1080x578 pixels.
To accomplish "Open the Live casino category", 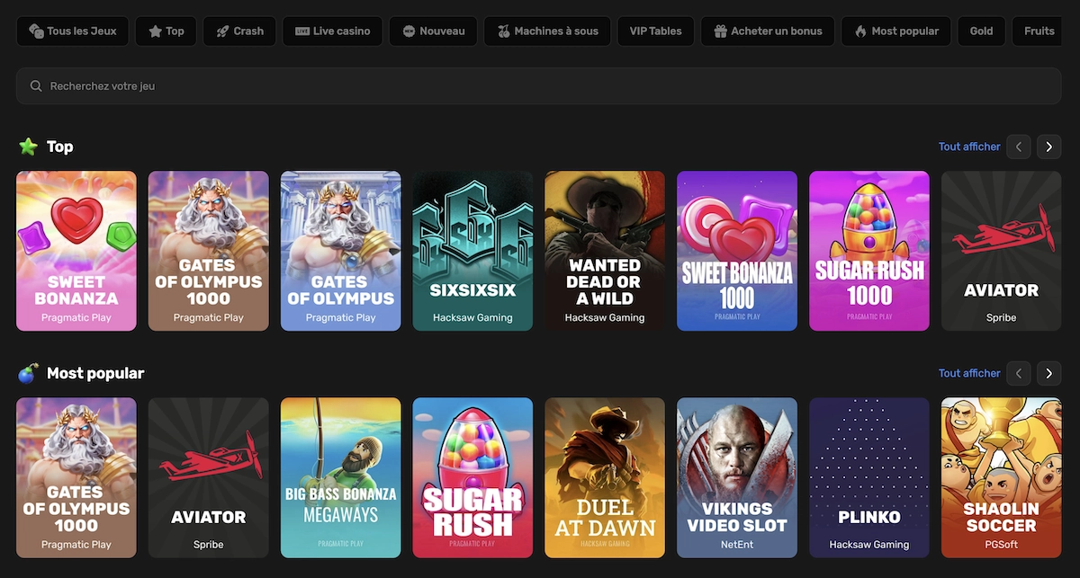I will click(x=332, y=31).
